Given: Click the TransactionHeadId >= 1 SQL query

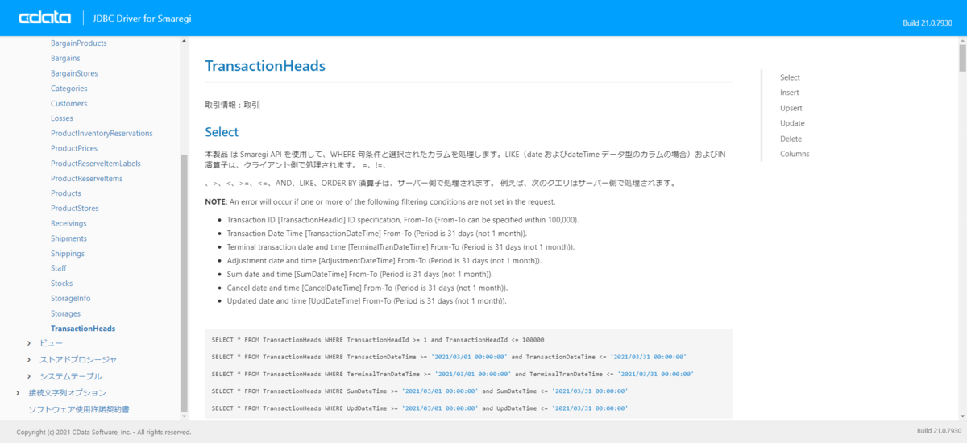Looking at the screenshot, I should coord(378,340).
